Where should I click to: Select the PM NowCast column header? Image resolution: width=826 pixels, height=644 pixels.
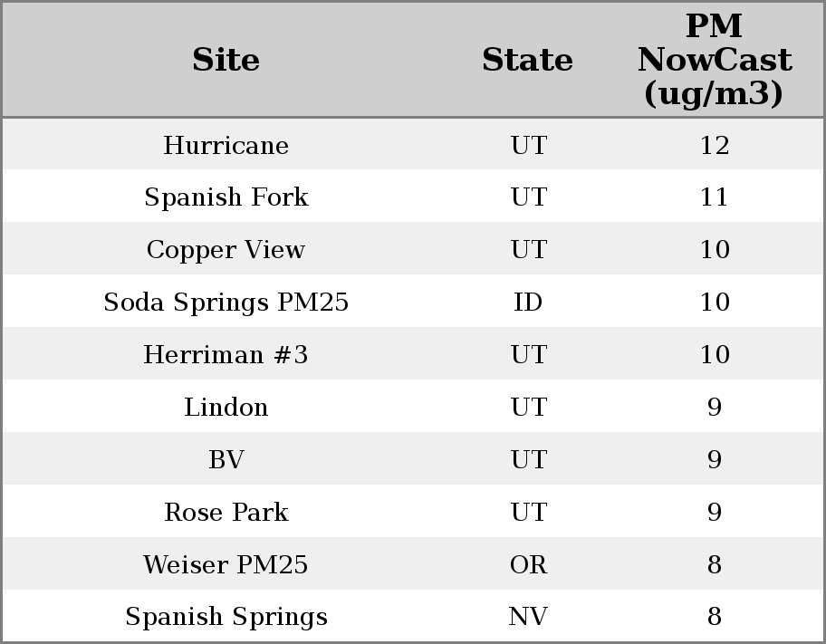tap(714, 60)
